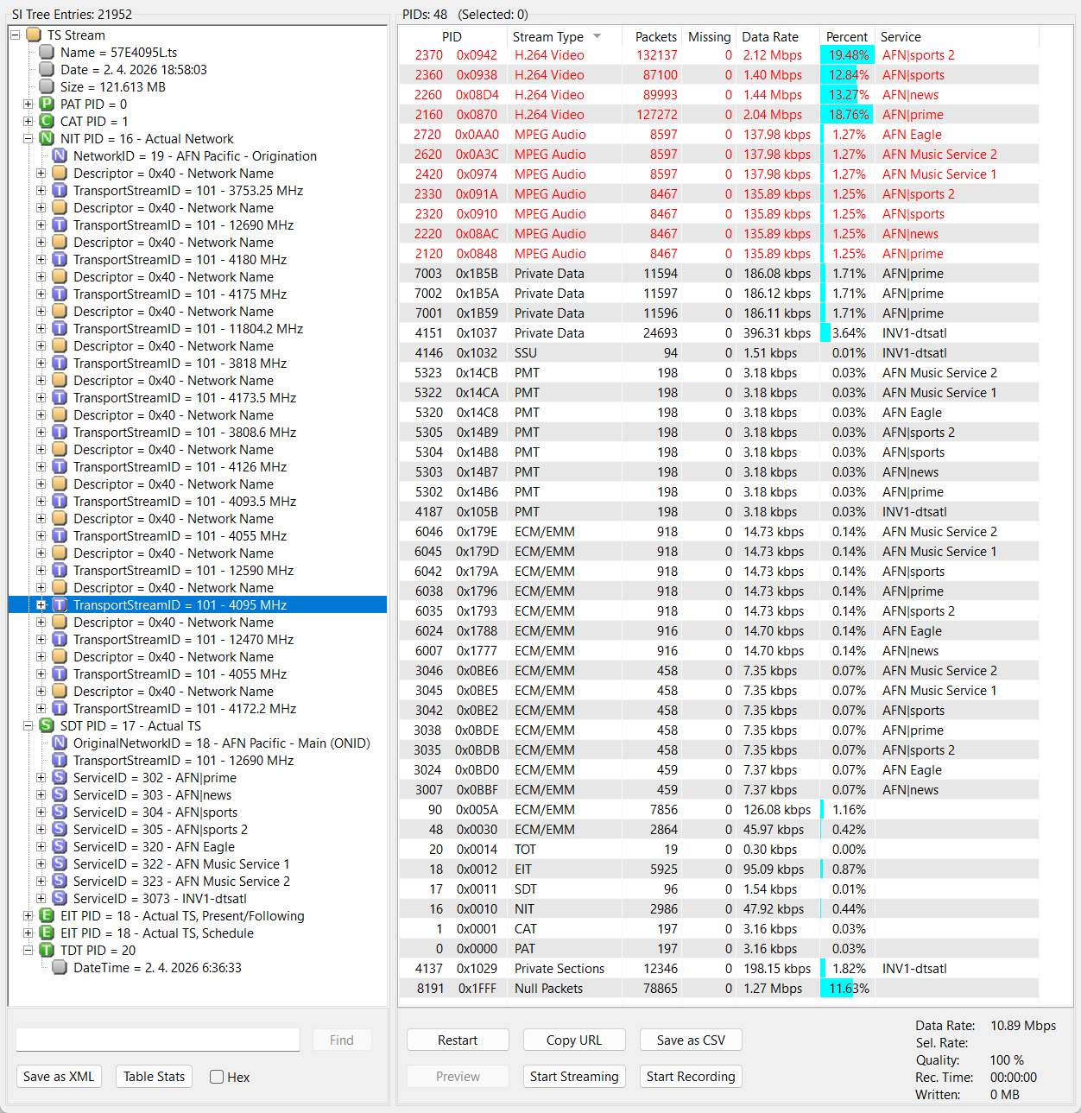This screenshot has height=1113, width=1081.
Task: Click the PAT PID = 0 green icon
Action: click(47, 104)
